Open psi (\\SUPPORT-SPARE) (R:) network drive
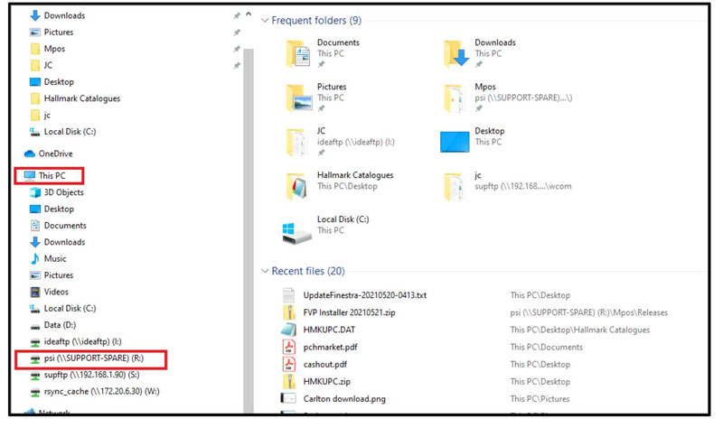Viewport: 723px width, 428px height. tap(93, 358)
